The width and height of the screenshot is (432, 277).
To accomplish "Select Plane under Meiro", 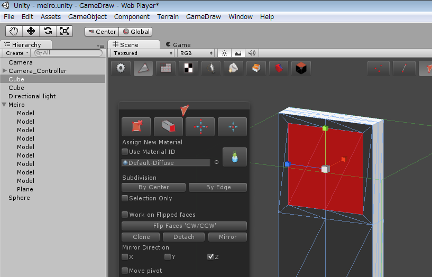I will 25,189.
